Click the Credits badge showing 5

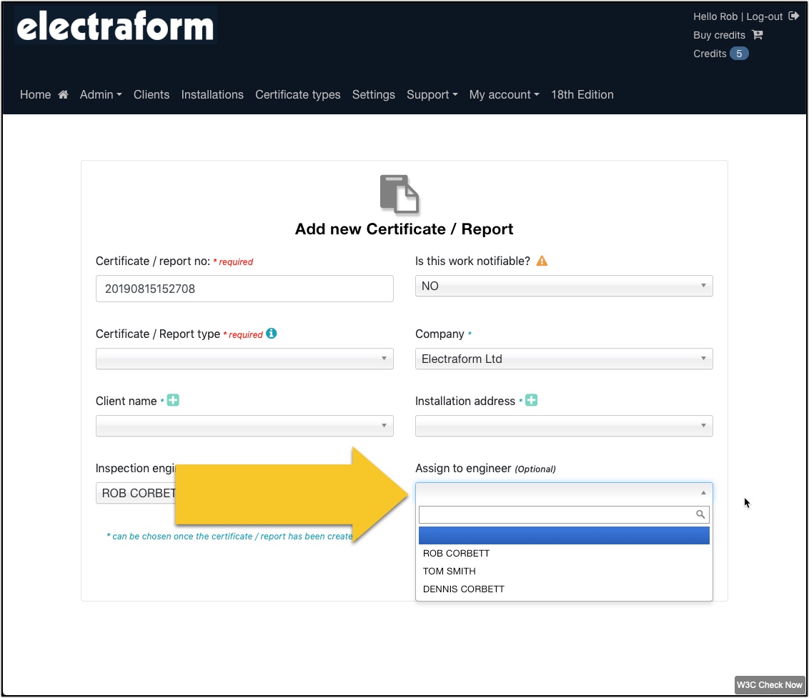(739, 54)
